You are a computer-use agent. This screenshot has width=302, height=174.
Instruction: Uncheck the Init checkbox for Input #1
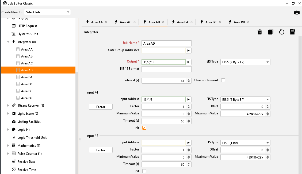(x=144, y=128)
